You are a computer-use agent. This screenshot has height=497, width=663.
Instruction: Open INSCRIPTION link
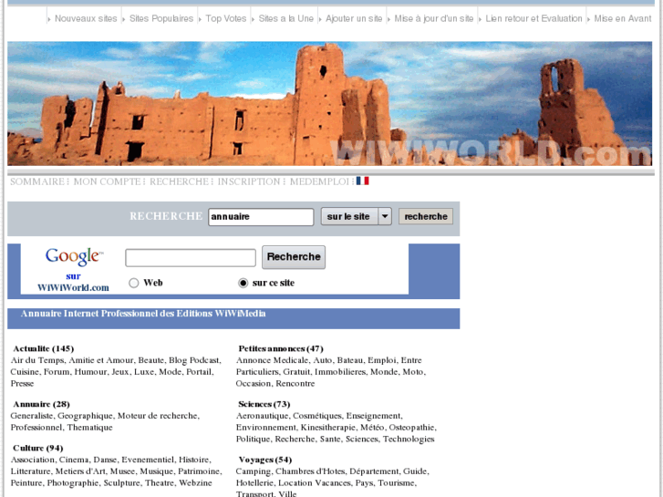pos(249,181)
